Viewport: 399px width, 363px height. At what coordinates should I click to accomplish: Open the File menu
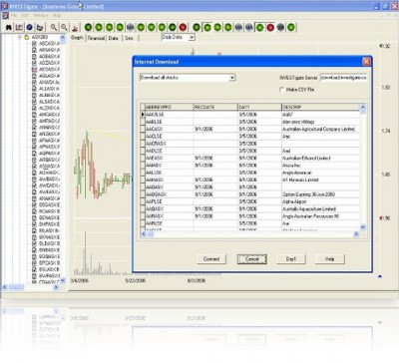click(14, 15)
